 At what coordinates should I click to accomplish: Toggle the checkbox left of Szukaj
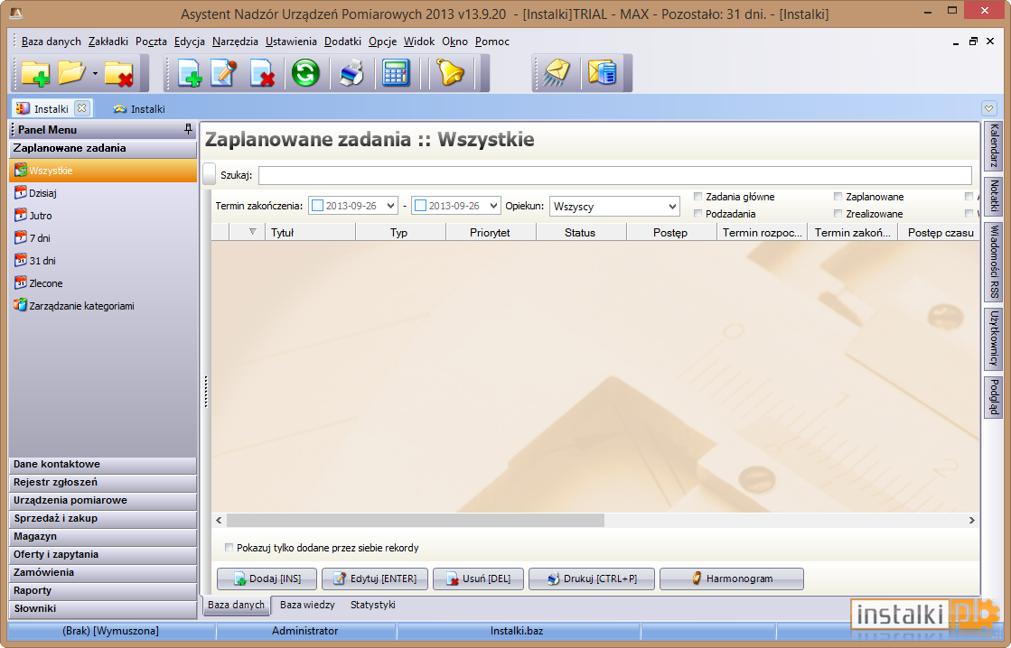[210, 174]
